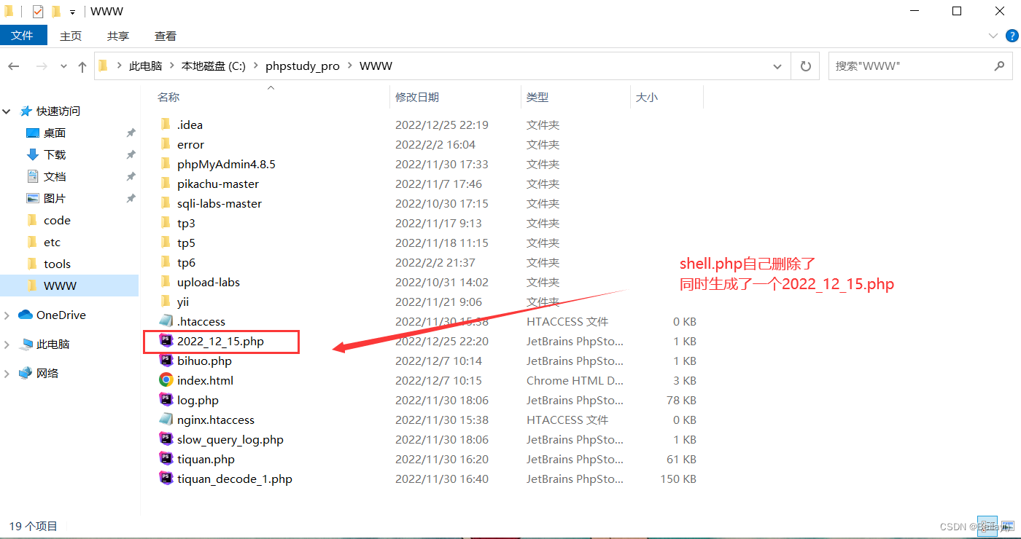This screenshot has width=1021, height=539.
Task: Click 本地磁盘 (C:) in address bar
Action: [214, 66]
